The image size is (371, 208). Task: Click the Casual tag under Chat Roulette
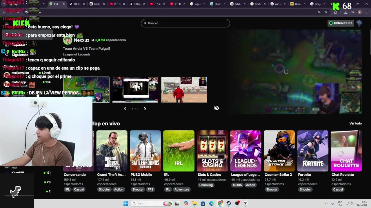(x=338, y=190)
